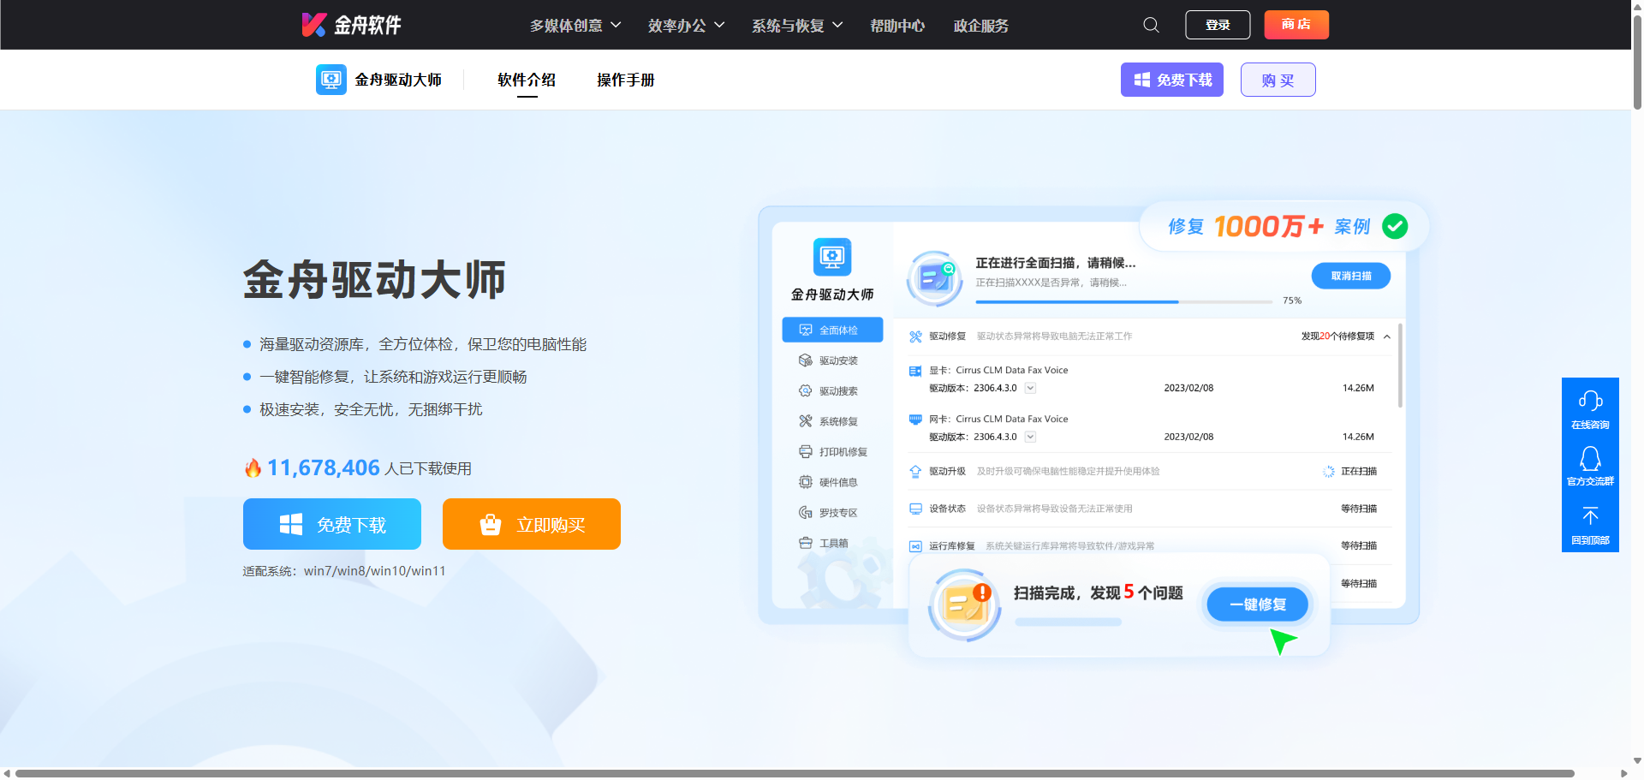Select the 全面体检 tab in preview

pos(832,330)
